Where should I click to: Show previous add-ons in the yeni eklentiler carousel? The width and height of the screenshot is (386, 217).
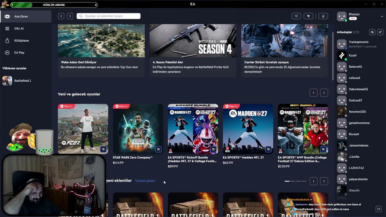tap(314, 181)
